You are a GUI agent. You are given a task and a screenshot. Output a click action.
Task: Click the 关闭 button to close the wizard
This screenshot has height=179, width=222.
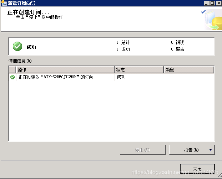click(197, 169)
